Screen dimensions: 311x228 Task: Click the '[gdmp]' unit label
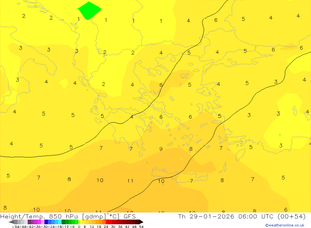94,216
